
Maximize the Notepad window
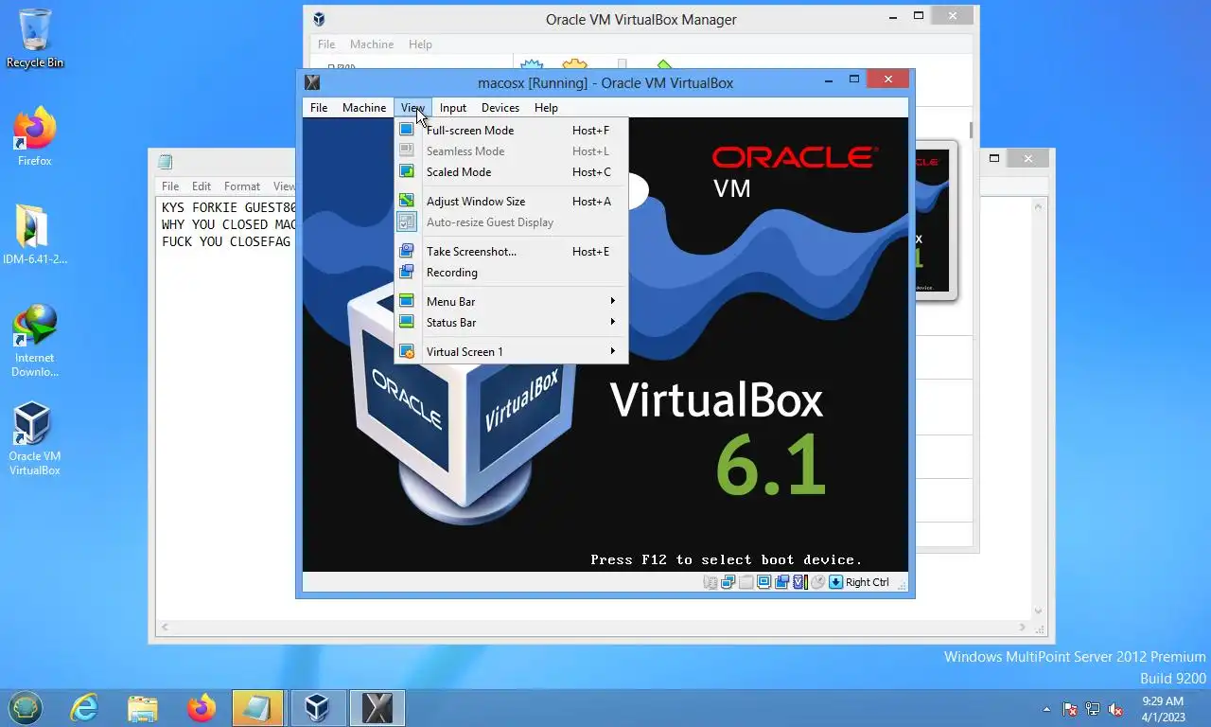pyautogui.click(x=994, y=159)
